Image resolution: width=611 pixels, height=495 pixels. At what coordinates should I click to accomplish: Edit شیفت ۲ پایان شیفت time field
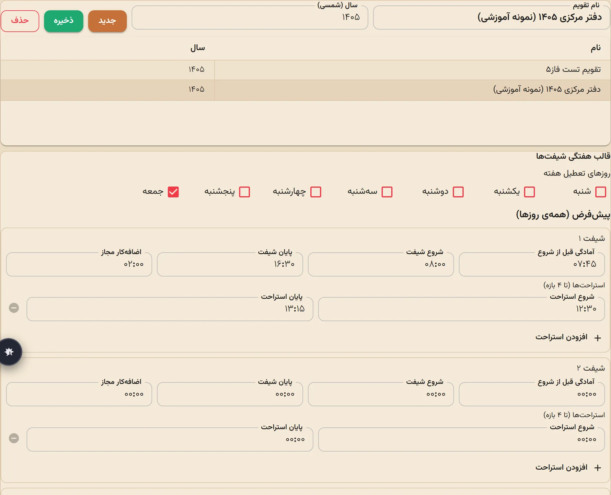pos(230,394)
